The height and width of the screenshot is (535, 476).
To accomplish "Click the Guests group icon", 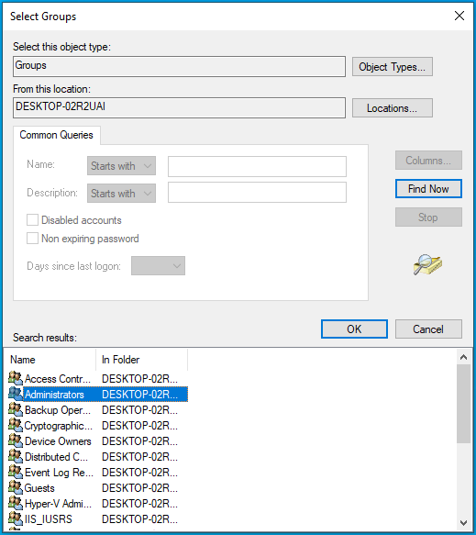I will (x=15, y=487).
